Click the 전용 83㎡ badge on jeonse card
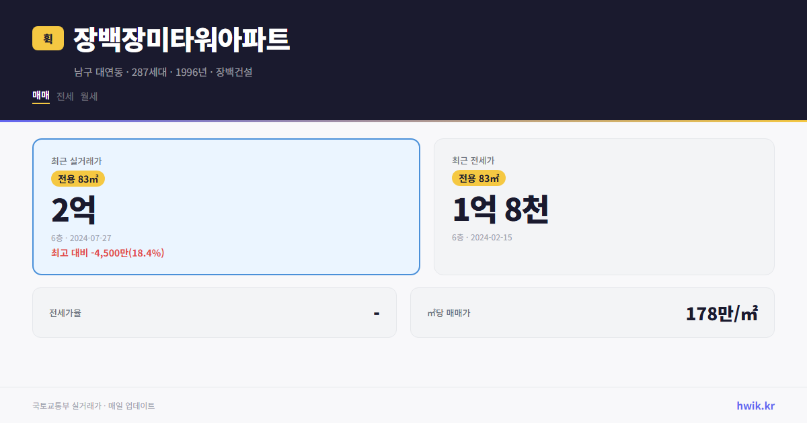This screenshot has height=423, width=807. [x=478, y=178]
